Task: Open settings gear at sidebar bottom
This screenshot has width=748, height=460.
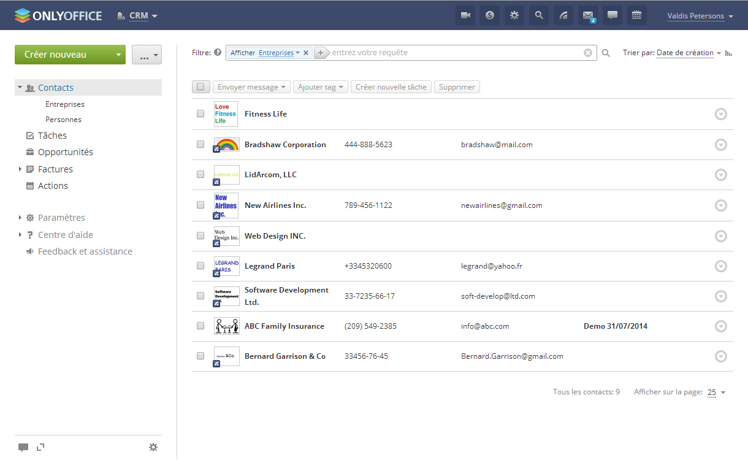Action: (153, 447)
